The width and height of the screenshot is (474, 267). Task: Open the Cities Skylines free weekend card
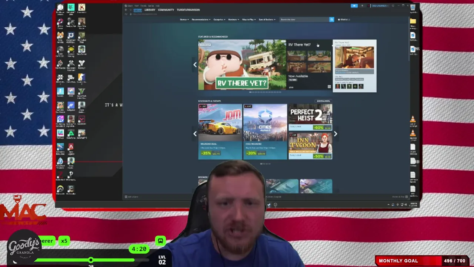(x=265, y=132)
